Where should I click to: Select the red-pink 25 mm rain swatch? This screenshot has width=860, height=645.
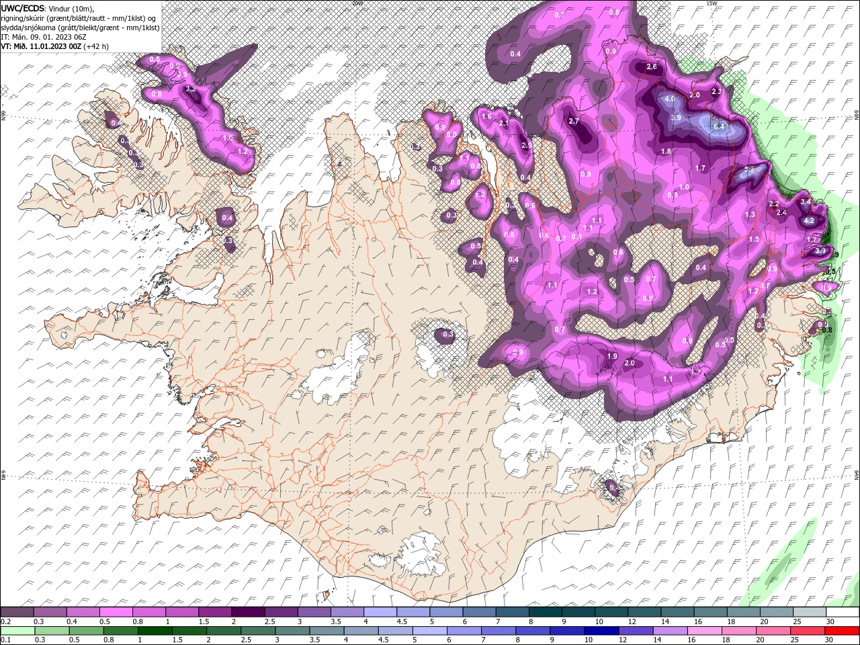pyautogui.click(x=808, y=631)
